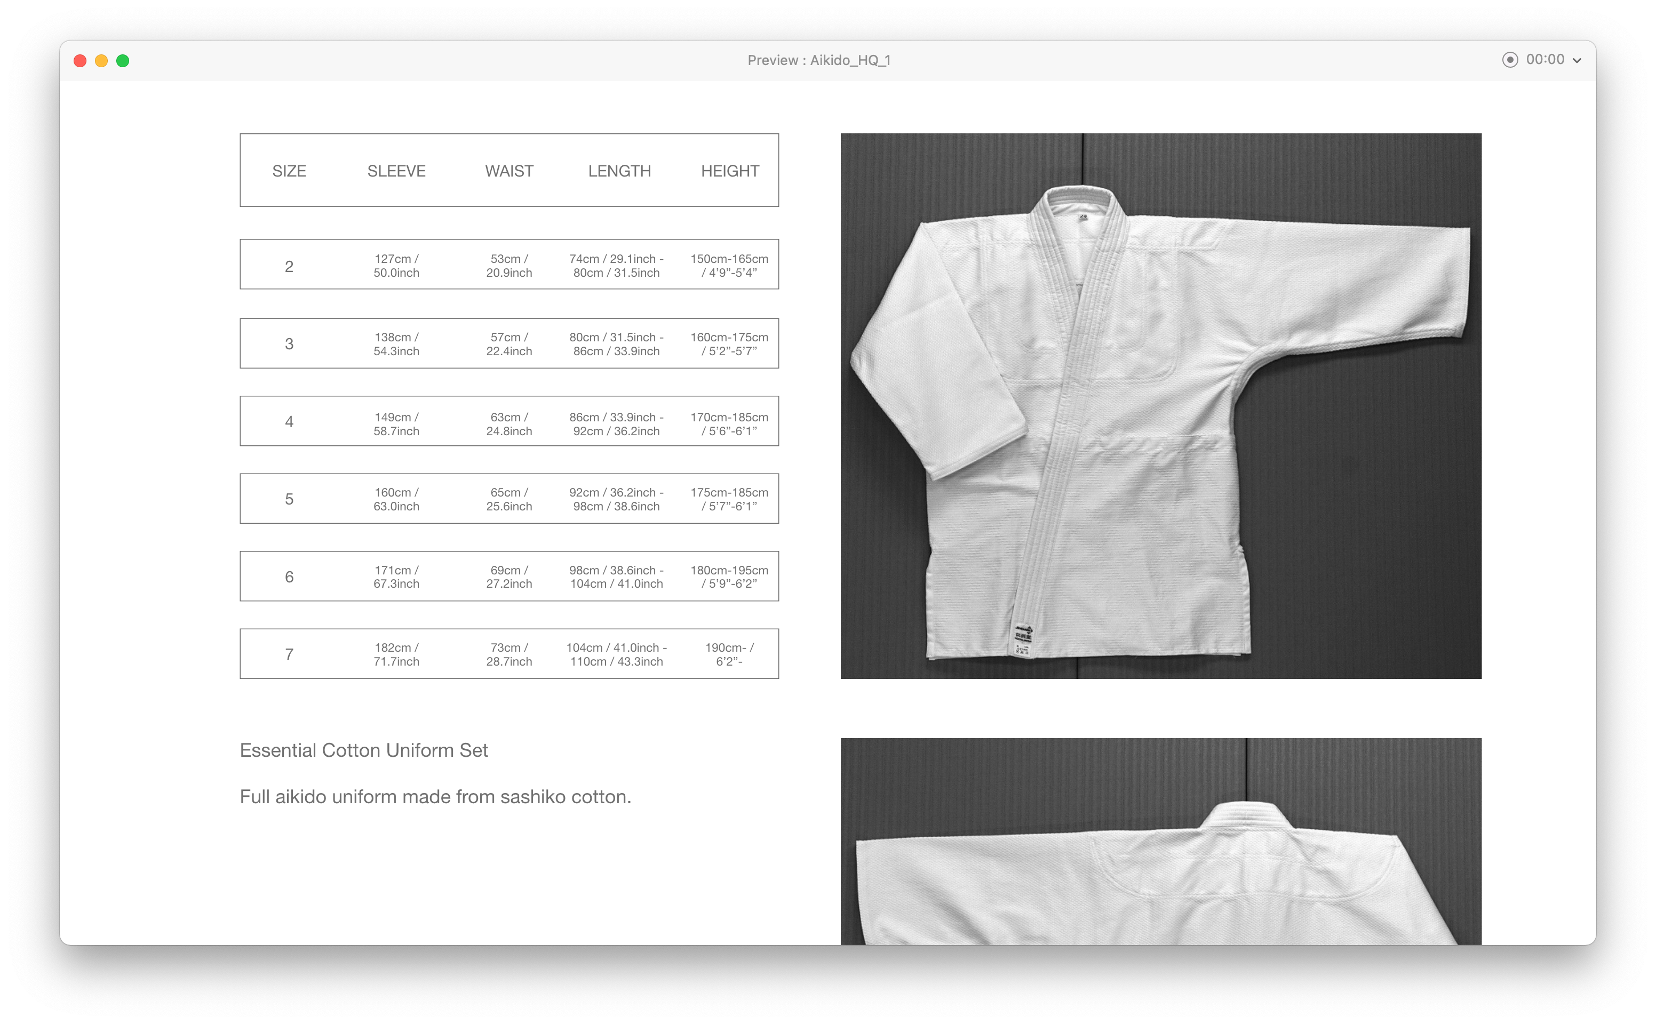
Task: Click height value 160cm-175cm
Action: [x=729, y=344]
